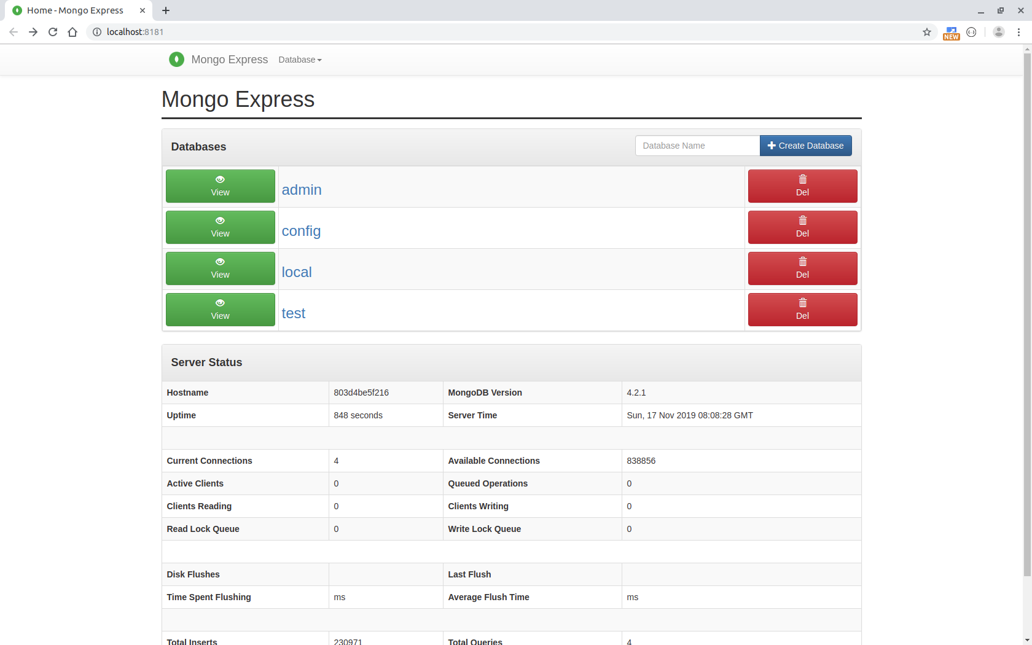Open the config database link

coord(301,231)
